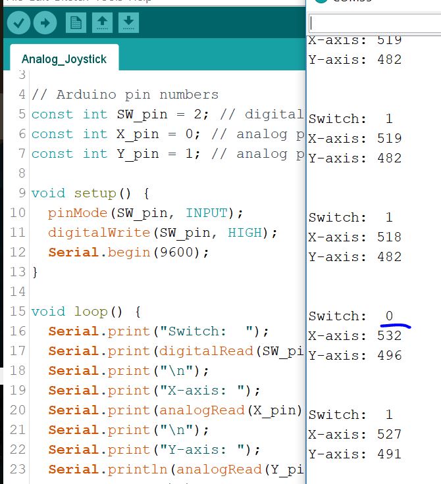Click the Y-axis: 496 output line

coord(355,356)
